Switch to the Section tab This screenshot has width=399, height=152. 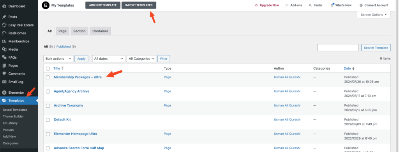(79, 31)
